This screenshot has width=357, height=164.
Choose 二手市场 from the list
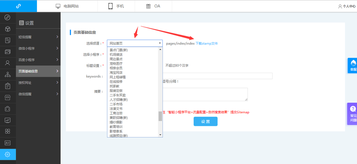point(116,104)
